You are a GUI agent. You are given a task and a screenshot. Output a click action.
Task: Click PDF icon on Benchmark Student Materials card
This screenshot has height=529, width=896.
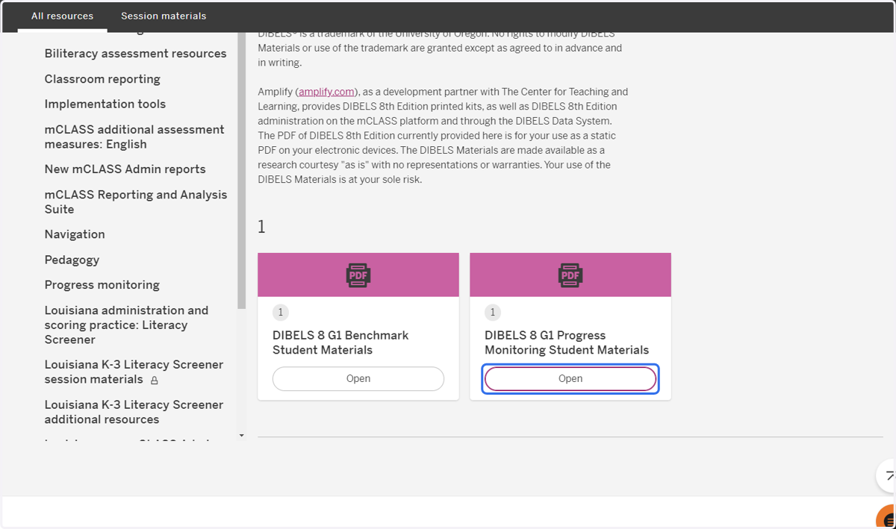coord(358,275)
